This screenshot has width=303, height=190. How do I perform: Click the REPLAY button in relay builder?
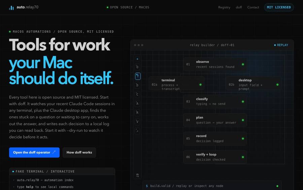(x=281, y=45)
